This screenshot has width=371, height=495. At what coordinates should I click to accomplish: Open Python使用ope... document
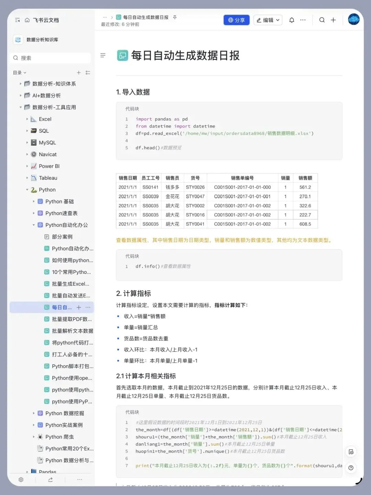[72, 378]
